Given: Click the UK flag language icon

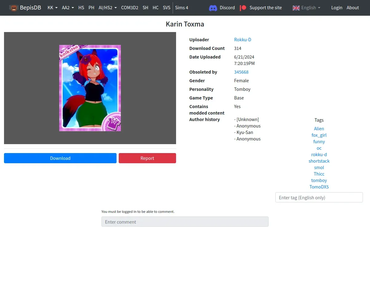Looking at the screenshot, I should tap(296, 8).
